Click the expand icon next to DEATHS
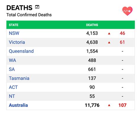 [37, 7]
